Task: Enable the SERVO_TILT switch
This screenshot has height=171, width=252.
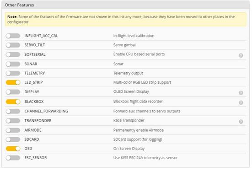Action: (x=13, y=45)
